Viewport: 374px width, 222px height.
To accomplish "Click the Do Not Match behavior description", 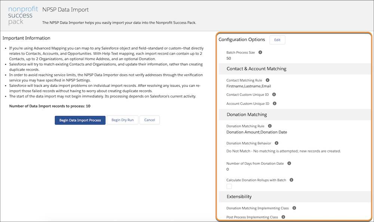I will tap(283, 151).
